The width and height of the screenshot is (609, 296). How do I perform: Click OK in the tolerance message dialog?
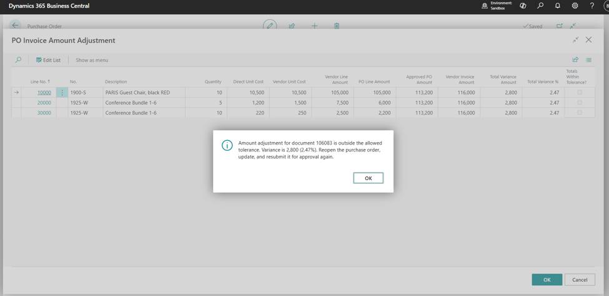click(368, 178)
